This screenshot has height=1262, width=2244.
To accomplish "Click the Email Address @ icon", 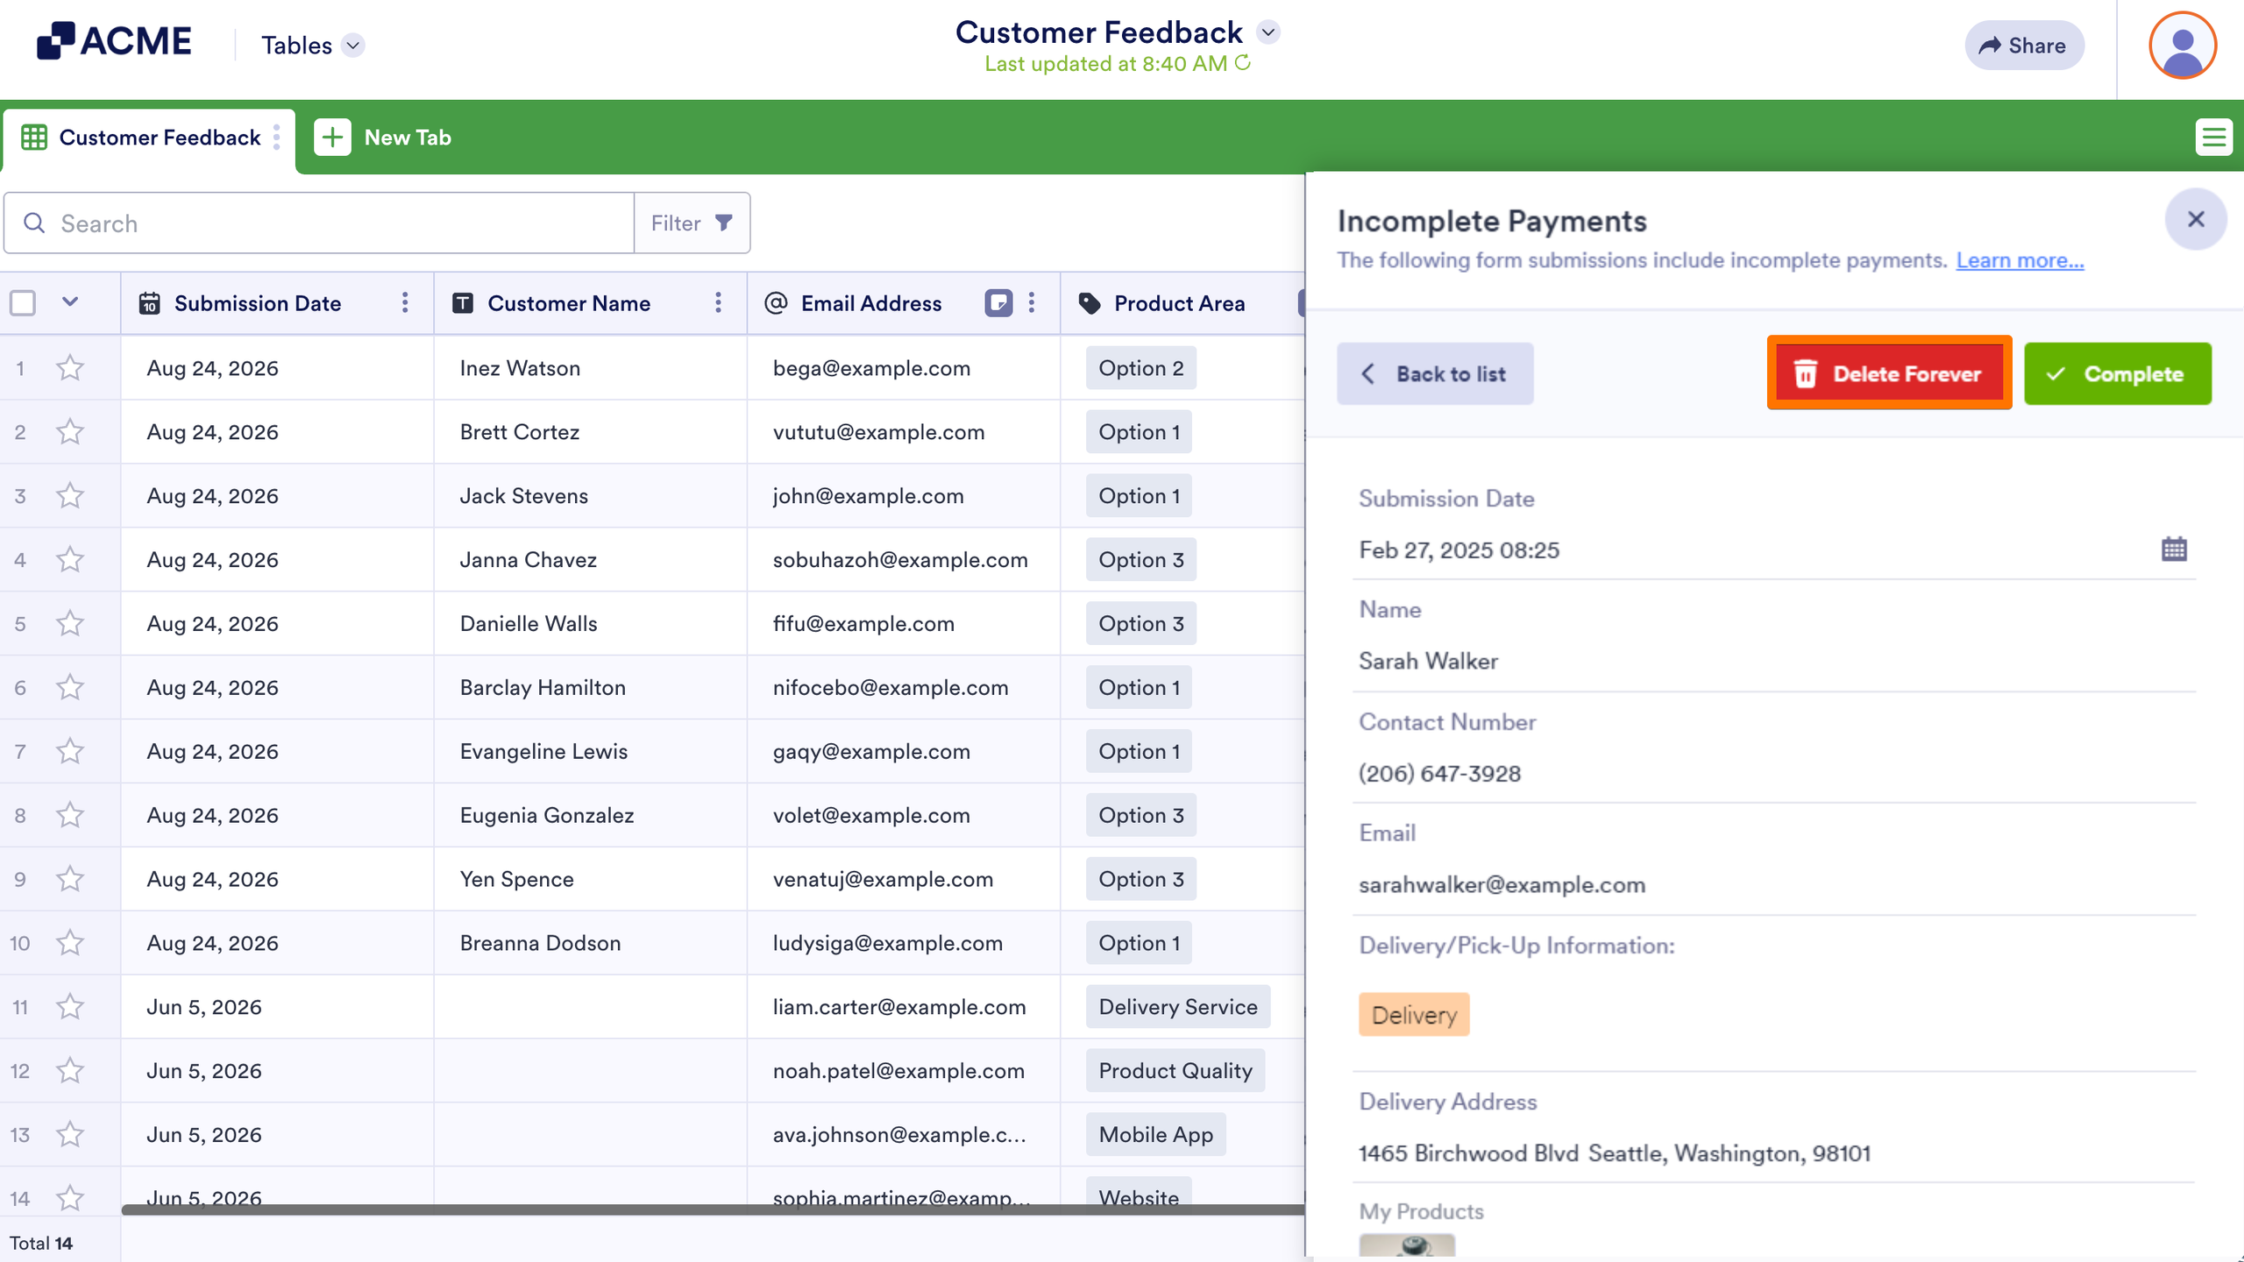I will pyautogui.click(x=776, y=303).
